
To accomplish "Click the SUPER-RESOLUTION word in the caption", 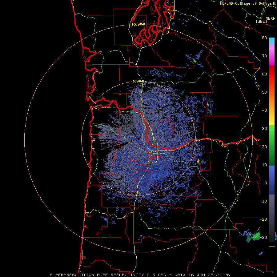I will click(72, 275).
